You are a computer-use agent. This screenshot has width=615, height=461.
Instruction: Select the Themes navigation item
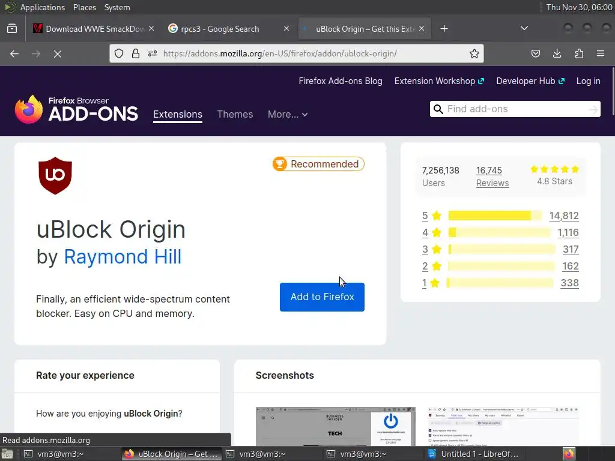(235, 115)
